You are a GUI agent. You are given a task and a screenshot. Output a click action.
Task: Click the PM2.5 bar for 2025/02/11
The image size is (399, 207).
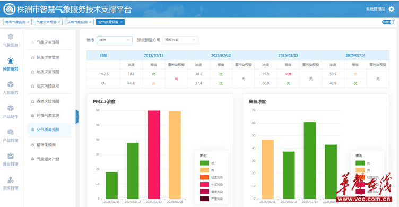tap(112, 185)
